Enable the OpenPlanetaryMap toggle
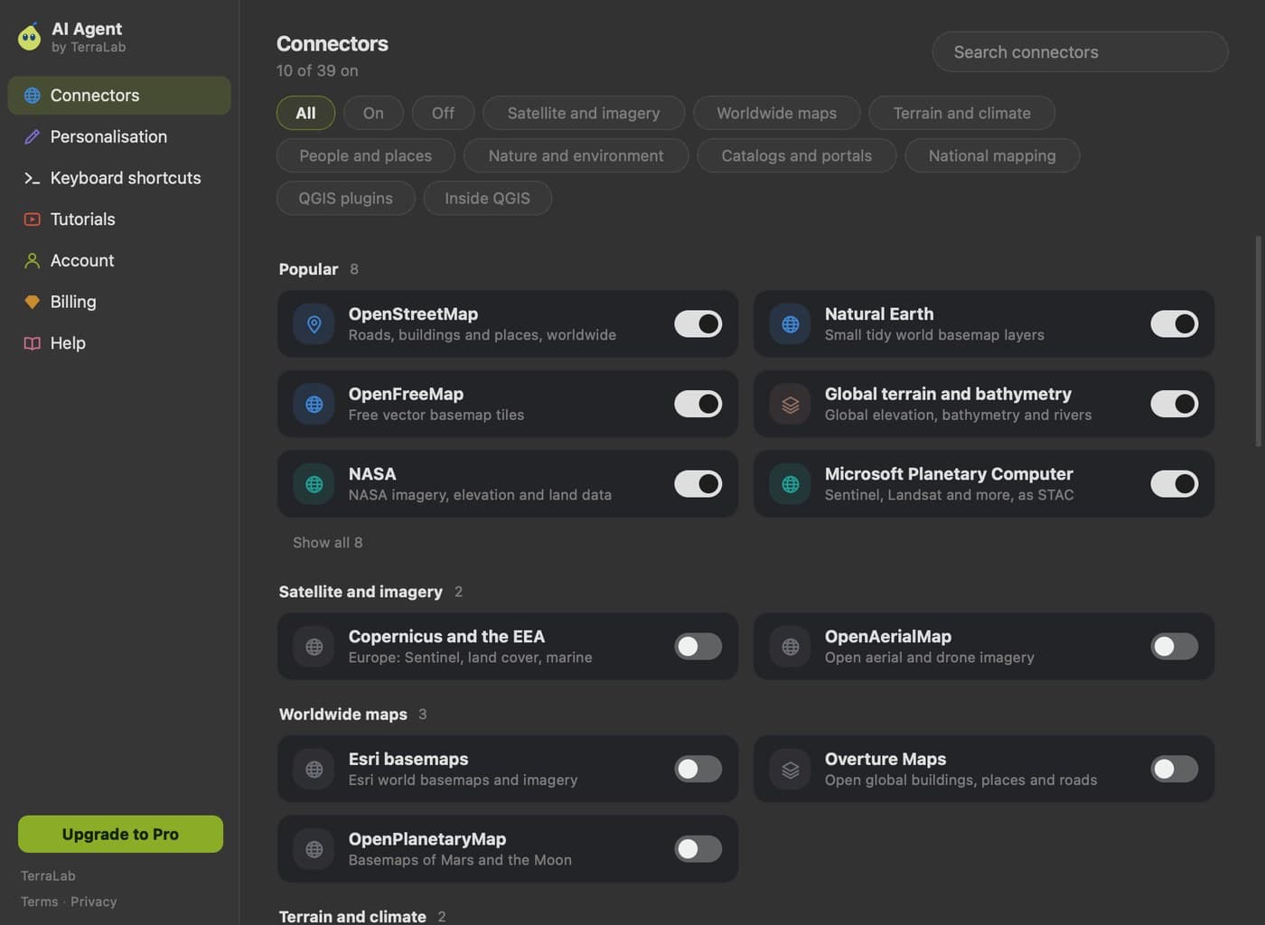 coord(698,849)
